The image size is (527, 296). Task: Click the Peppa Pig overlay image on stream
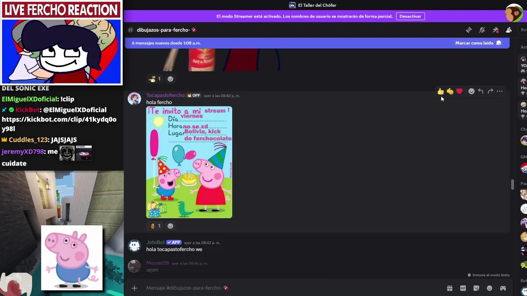(72, 258)
